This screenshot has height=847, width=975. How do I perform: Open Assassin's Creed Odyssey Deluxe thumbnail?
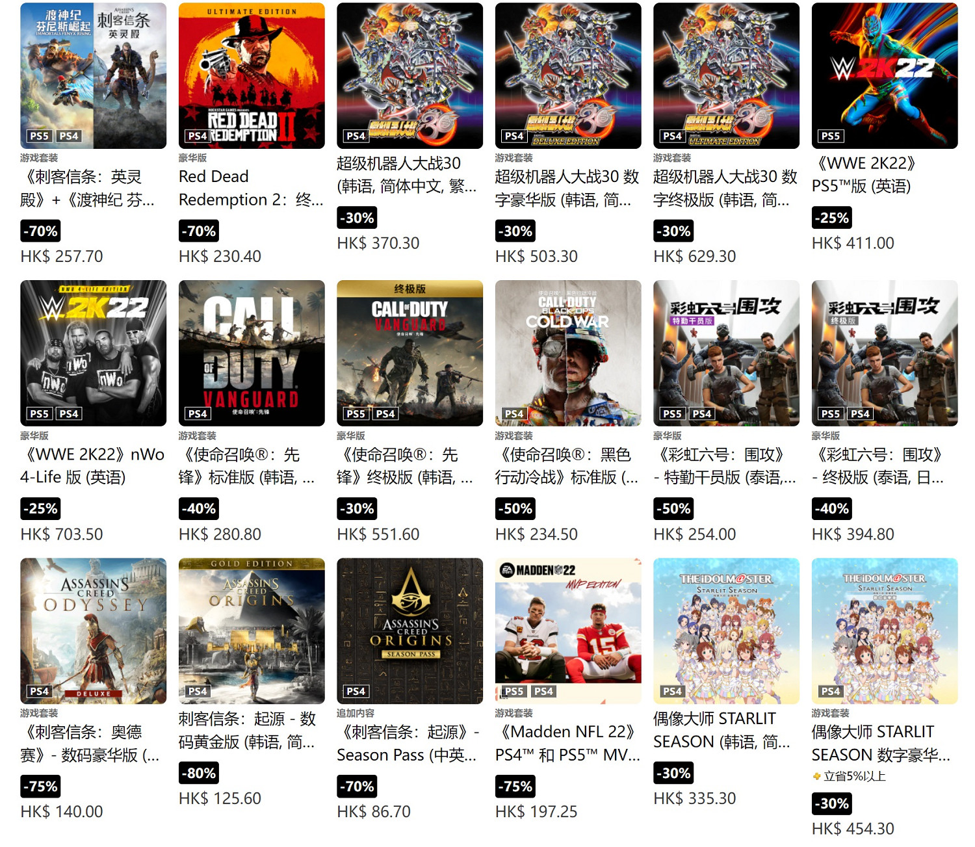(93, 631)
